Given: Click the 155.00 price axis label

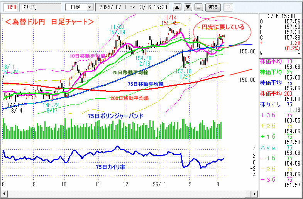Looking at the screenshot, I should coord(247,51).
